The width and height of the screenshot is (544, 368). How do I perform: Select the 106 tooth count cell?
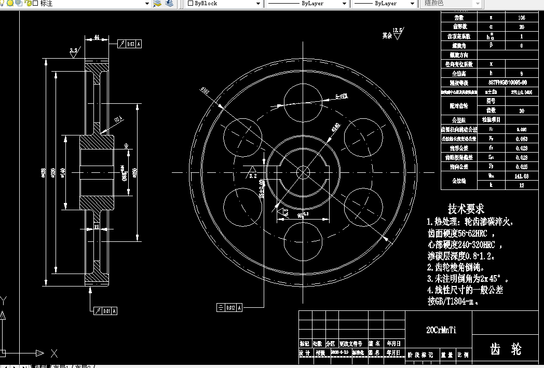coord(522,18)
